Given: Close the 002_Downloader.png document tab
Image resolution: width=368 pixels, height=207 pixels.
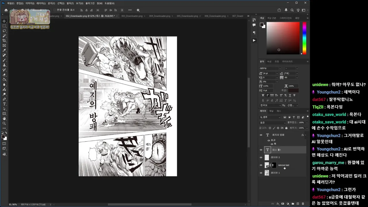Looking at the screenshot, I should [117, 16].
